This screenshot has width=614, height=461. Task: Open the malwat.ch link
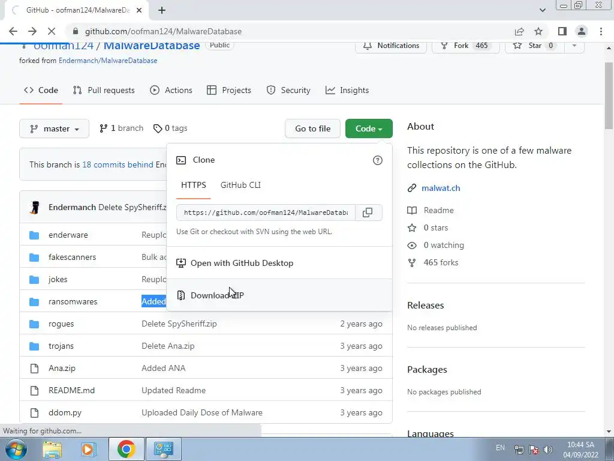point(441,188)
